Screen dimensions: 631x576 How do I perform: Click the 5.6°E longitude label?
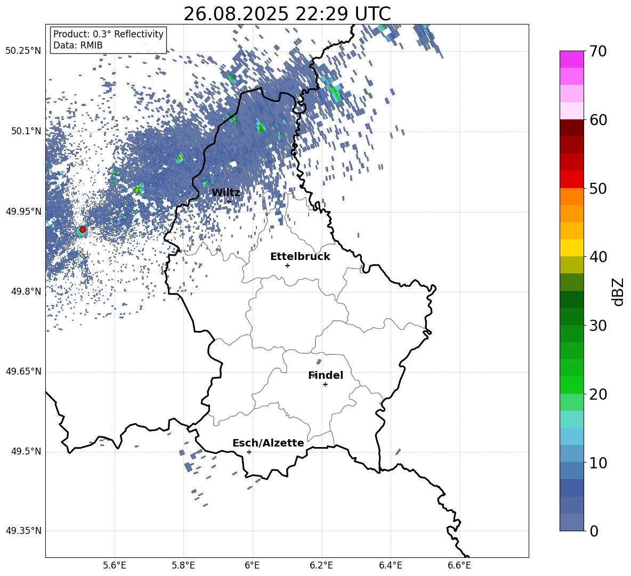coord(114,565)
